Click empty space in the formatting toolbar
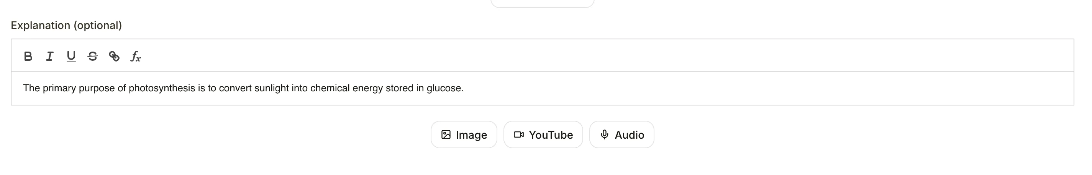Image resolution: width=1092 pixels, height=175 pixels. tap(594, 56)
